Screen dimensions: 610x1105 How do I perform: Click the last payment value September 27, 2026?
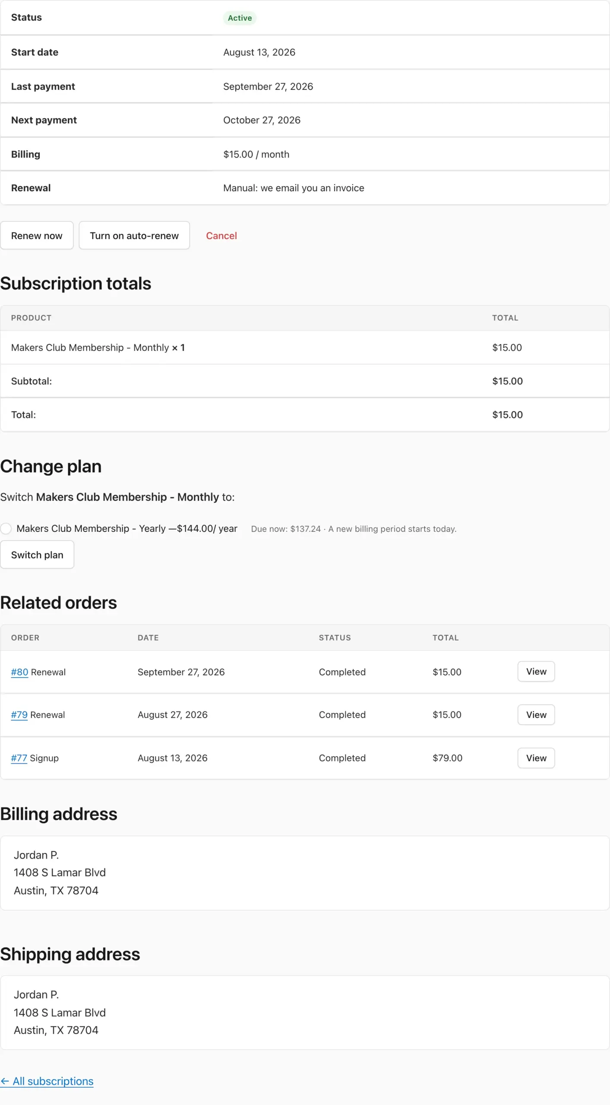tap(268, 86)
